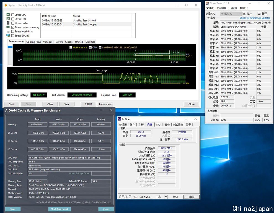Open Preferences in the System Stability Test
The height and width of the screenshot is (213, 274).
(x=105, y=104)
